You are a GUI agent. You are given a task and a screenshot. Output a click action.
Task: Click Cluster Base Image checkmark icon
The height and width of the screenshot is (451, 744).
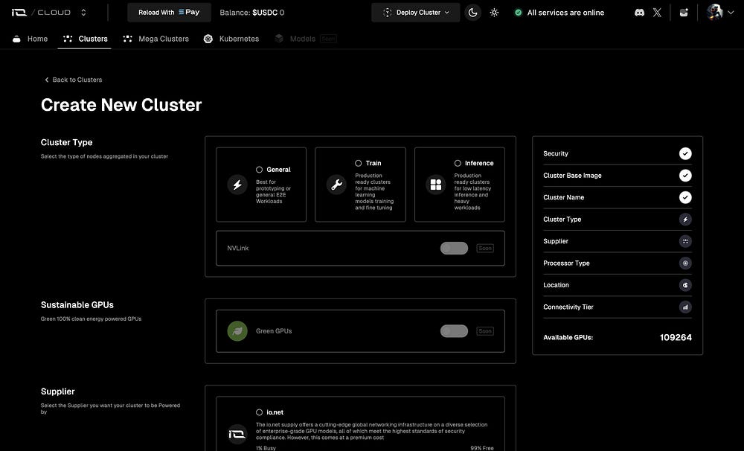[685, 176]
